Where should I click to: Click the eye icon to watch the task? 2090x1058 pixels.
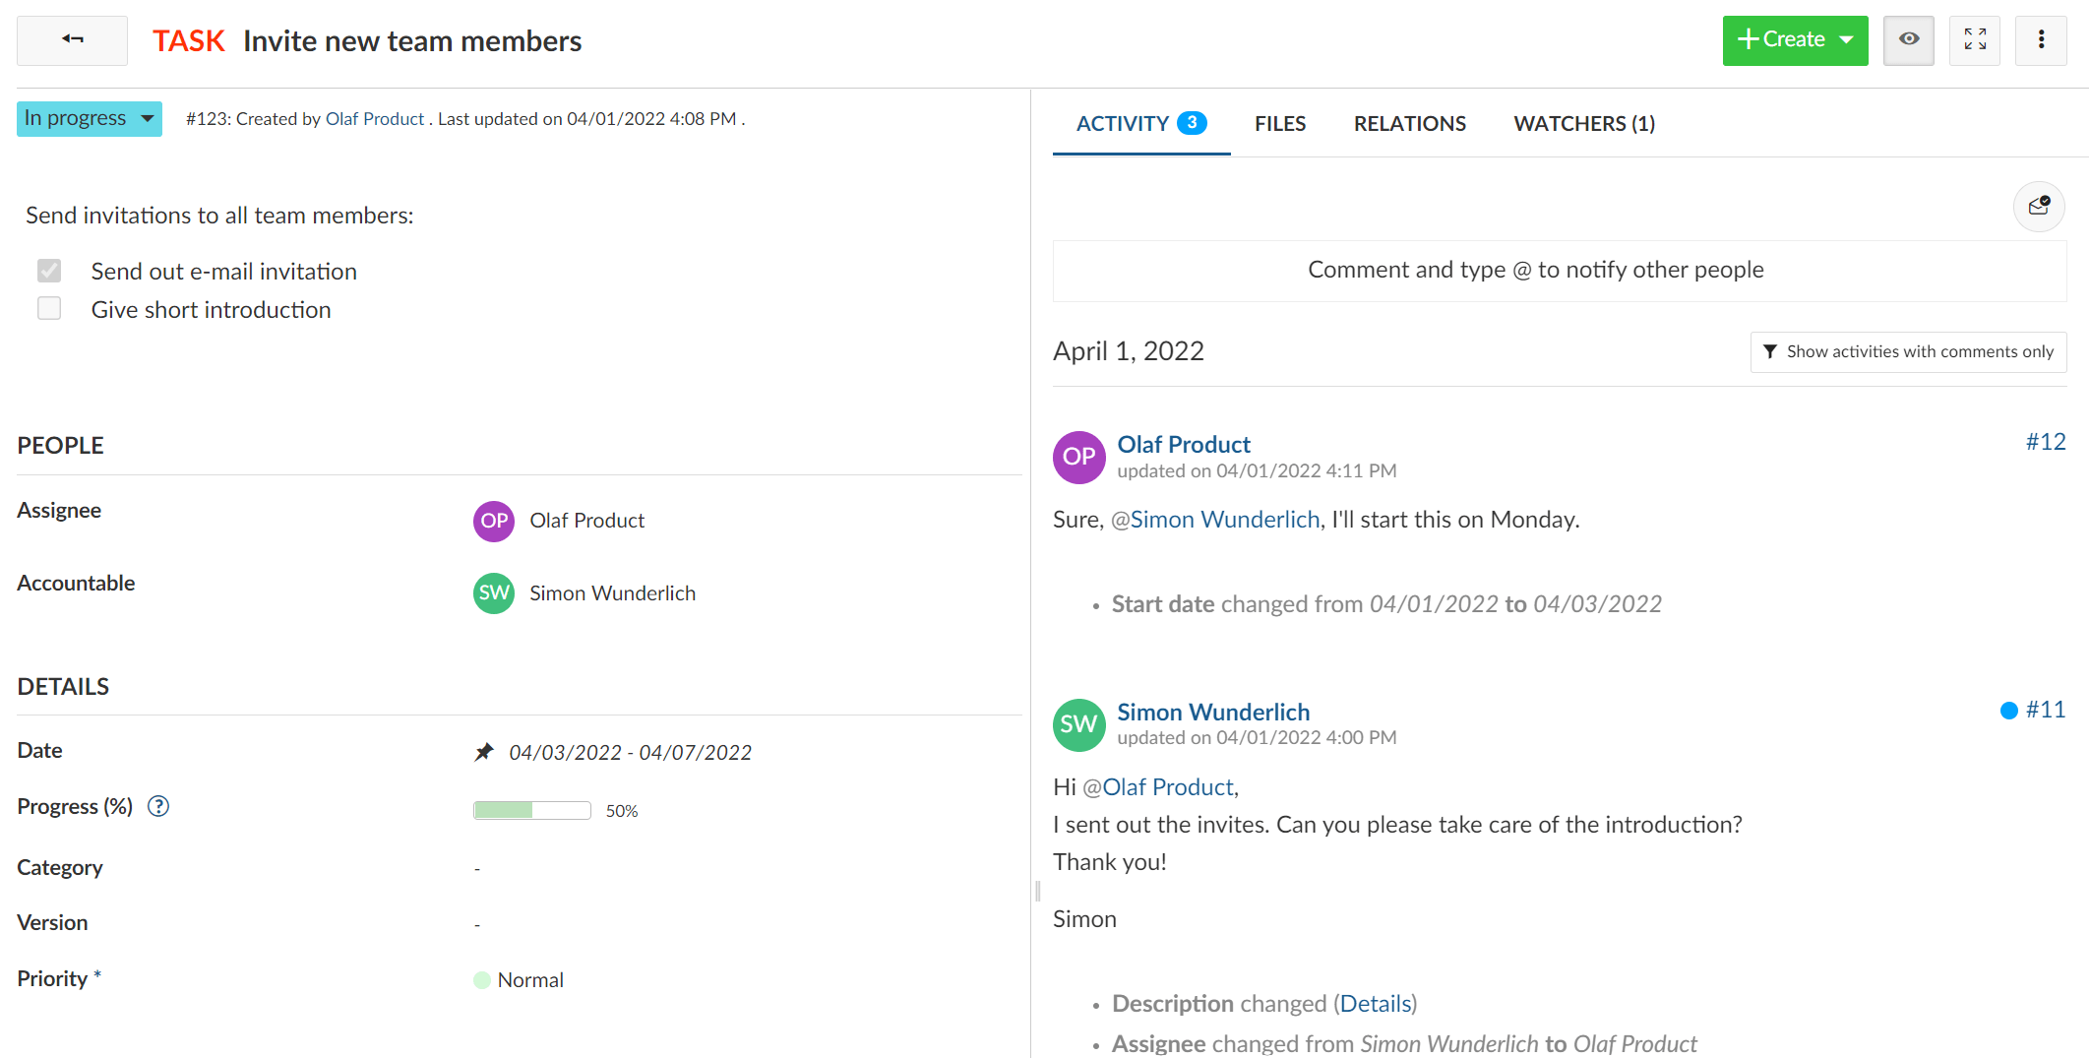tap(1908, 40)
